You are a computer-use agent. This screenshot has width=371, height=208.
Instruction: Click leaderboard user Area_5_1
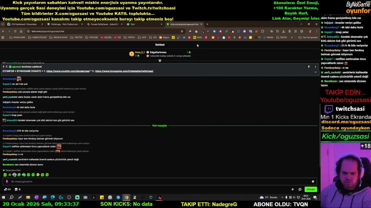140,52
